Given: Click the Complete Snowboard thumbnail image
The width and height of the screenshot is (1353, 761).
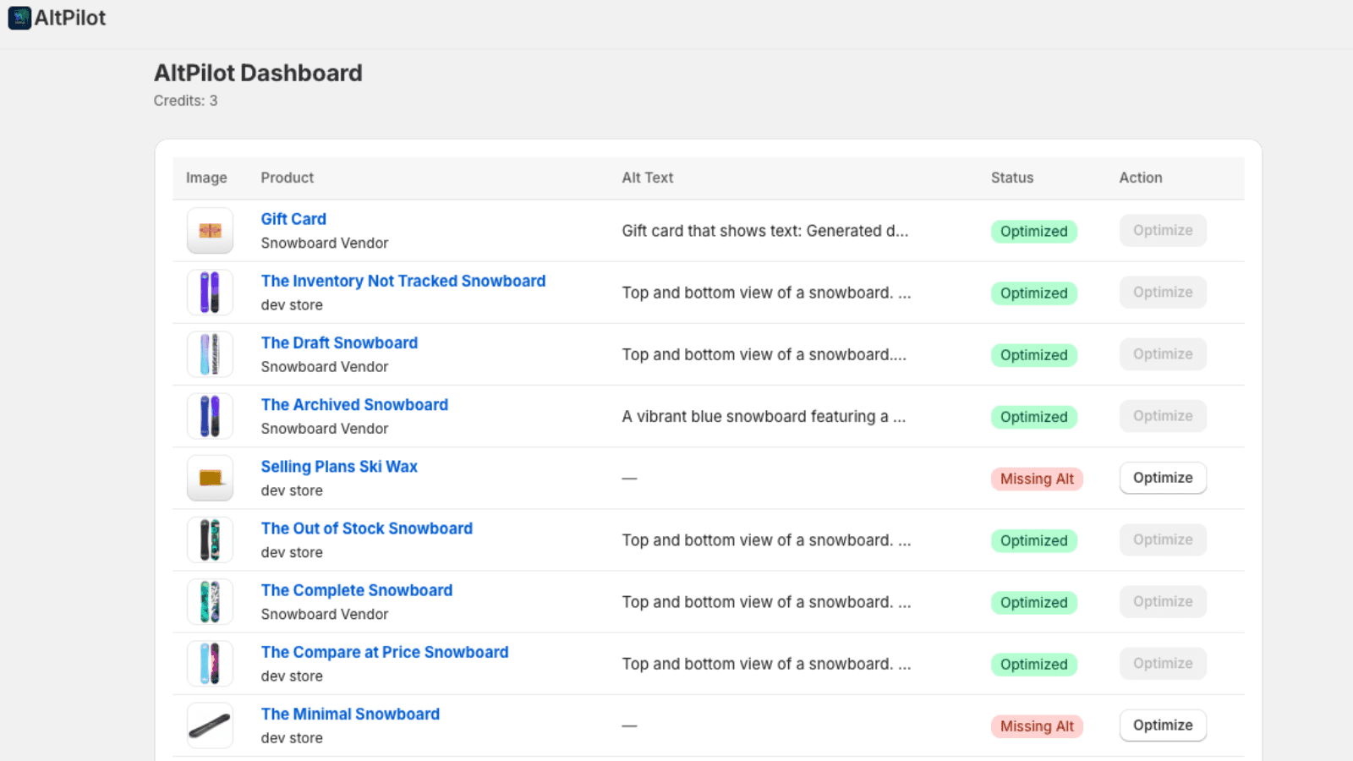Looking at the screenshot, I should (x=210, y=602).
